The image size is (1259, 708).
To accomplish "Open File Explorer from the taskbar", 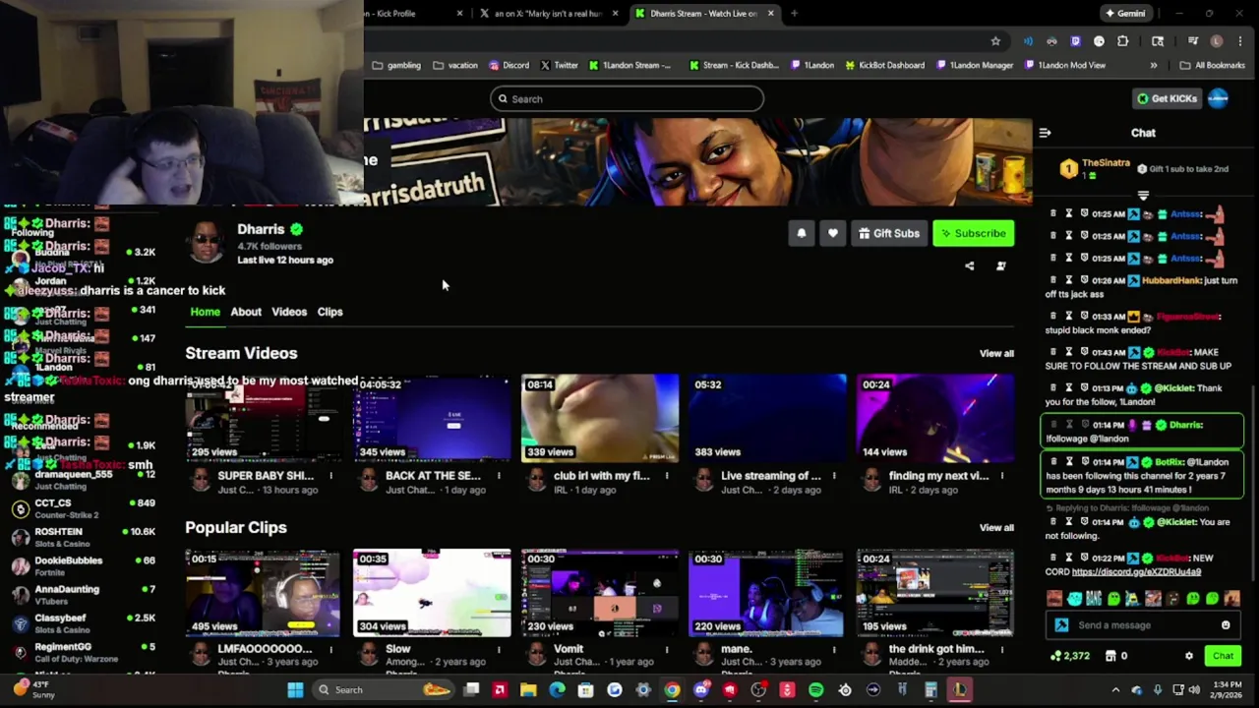I will point(528,689).
